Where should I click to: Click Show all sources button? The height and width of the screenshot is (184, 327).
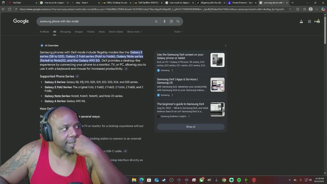click(x=191, y=127)
